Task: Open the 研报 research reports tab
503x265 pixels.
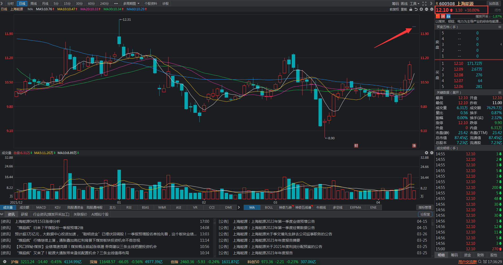Action: point(24,214)
